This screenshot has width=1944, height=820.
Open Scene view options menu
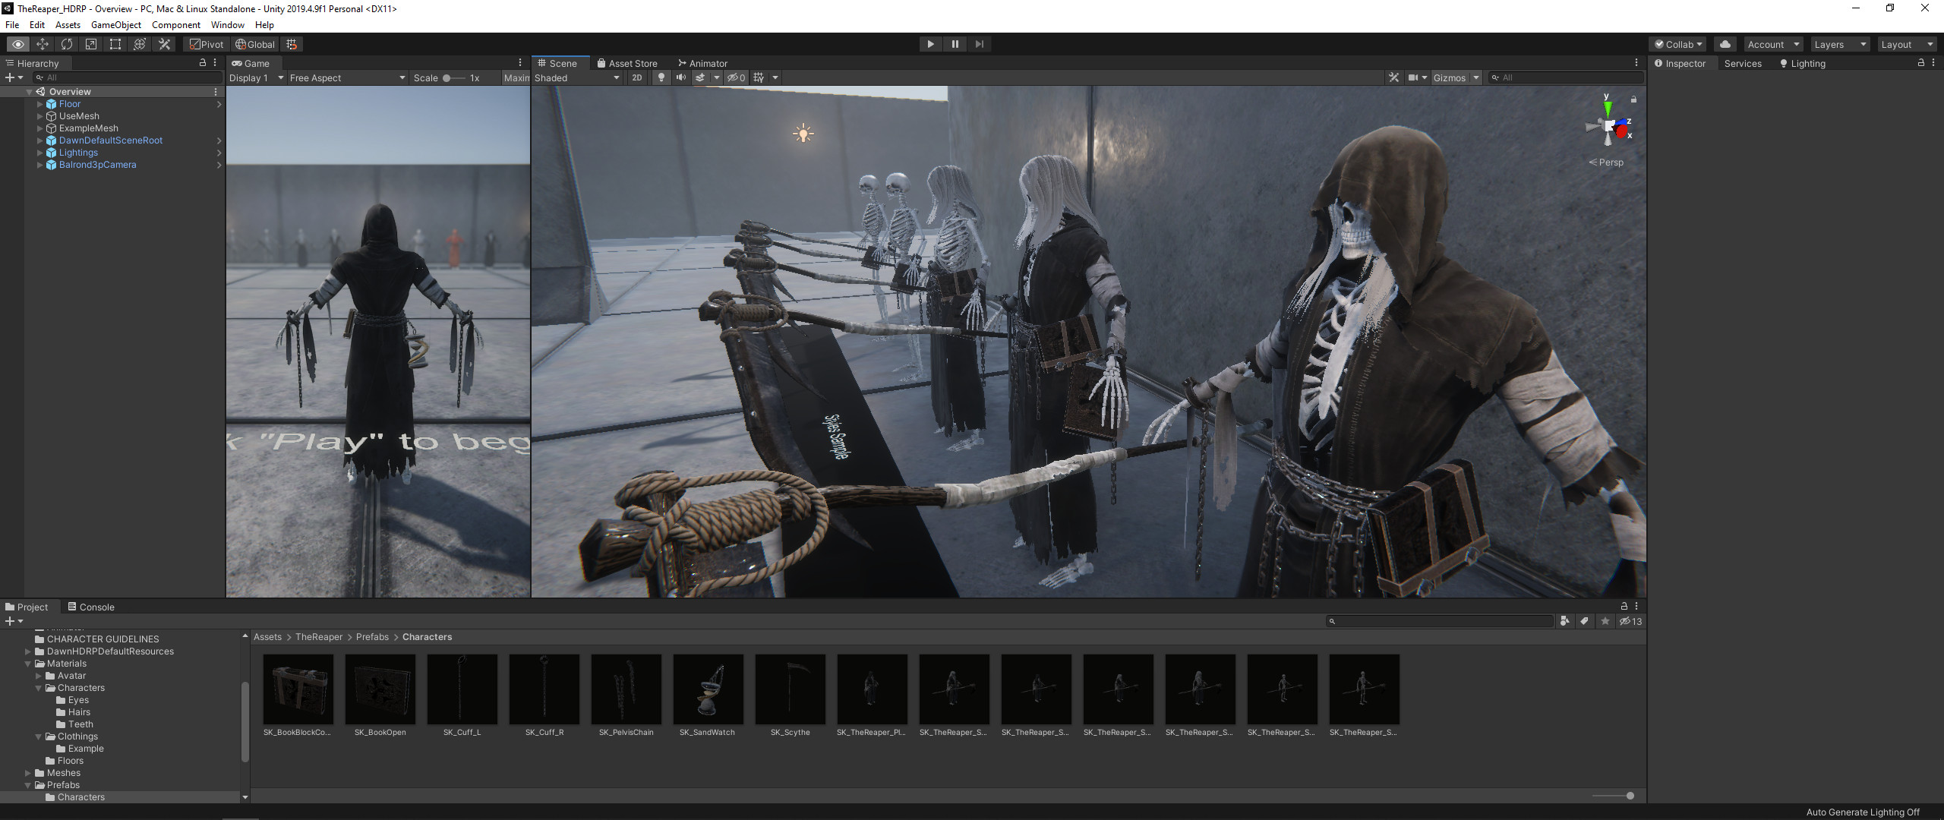pos(1636,63)
